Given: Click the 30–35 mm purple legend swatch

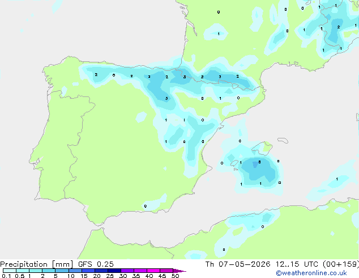Looking at the screenshot, I should point(127,271).
